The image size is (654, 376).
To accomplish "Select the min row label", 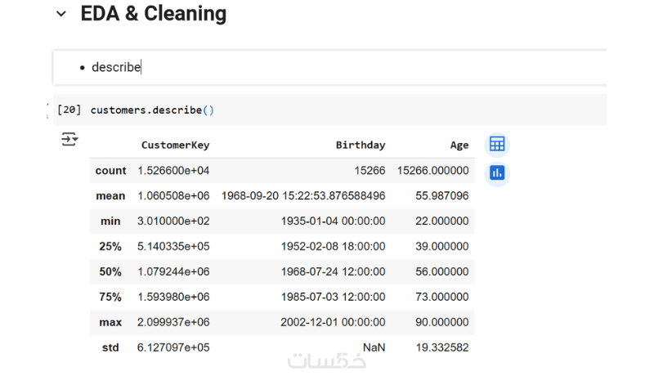I will [110, 222].
